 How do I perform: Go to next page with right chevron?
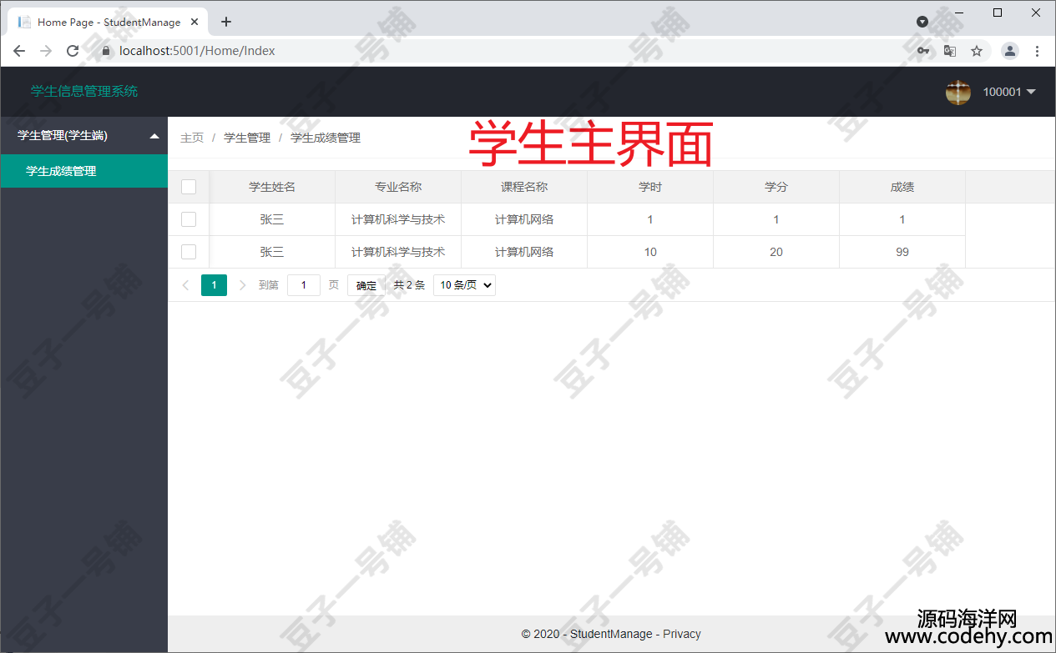click(243, 285)
